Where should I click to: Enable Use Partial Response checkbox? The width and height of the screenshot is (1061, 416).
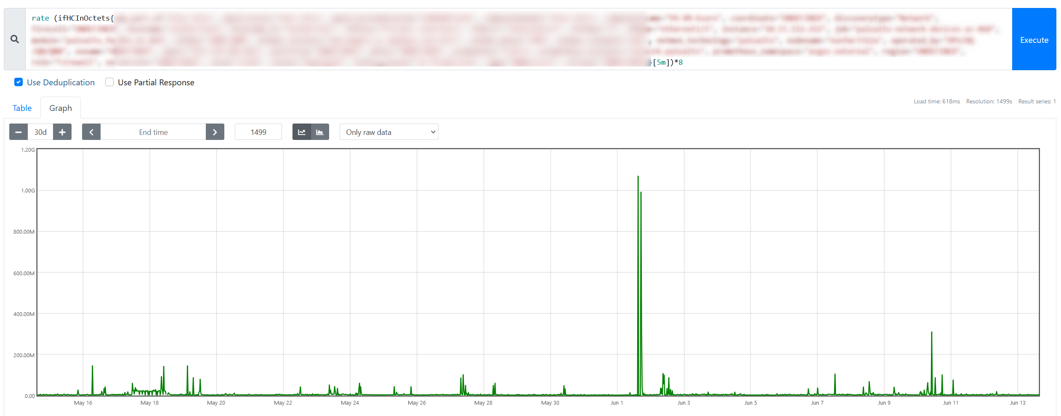(x=109, y=82)
